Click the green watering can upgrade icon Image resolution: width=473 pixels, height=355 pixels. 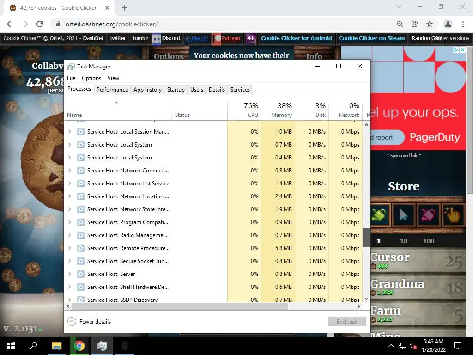click(380, 215)
